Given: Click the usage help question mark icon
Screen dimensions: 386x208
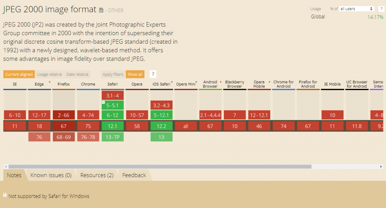Looking at the screenshot, I should click(x=381, y=9).
